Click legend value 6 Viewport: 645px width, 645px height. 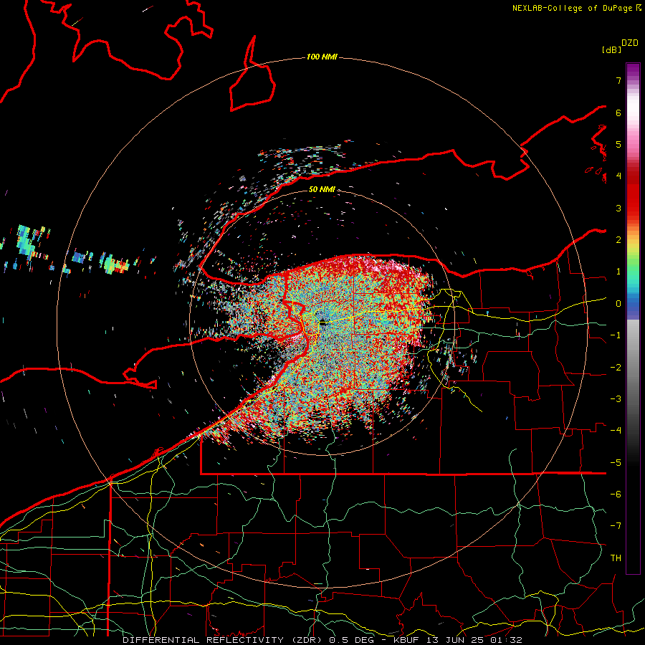[618, 113]
